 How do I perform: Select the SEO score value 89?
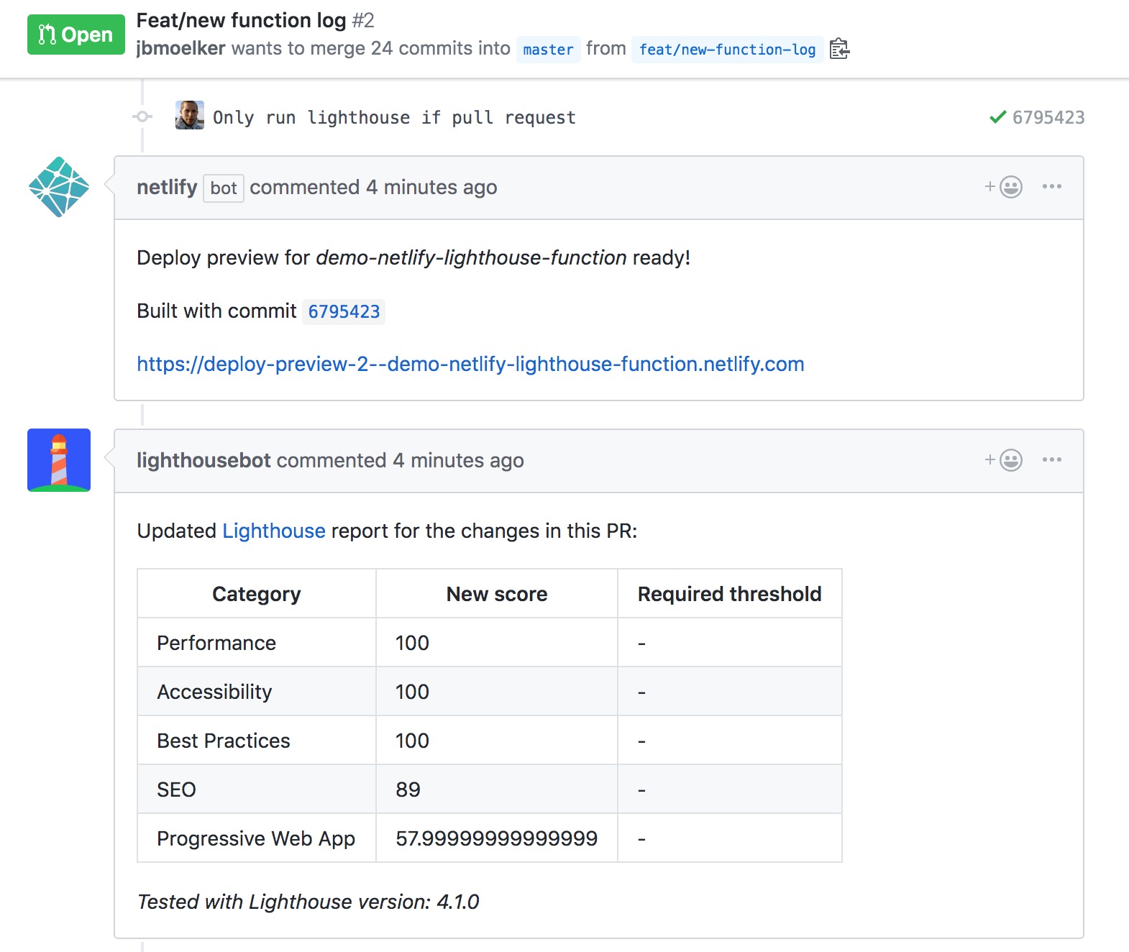[x=408, y=789]
